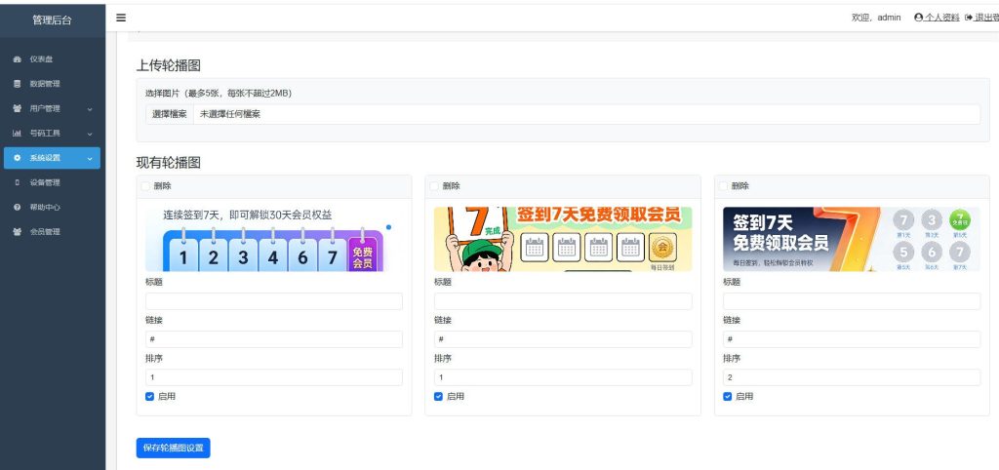Click the question icon beside 帮助中心
The width and height of the screenshot is (999, 470).
[18, 207]
